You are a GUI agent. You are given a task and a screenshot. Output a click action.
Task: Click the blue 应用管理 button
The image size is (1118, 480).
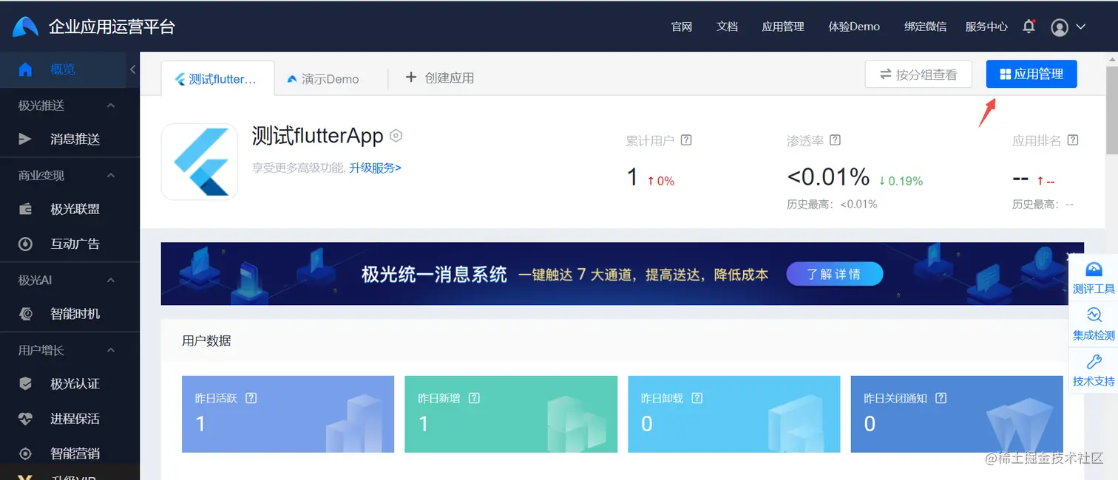pos(1031,74)
